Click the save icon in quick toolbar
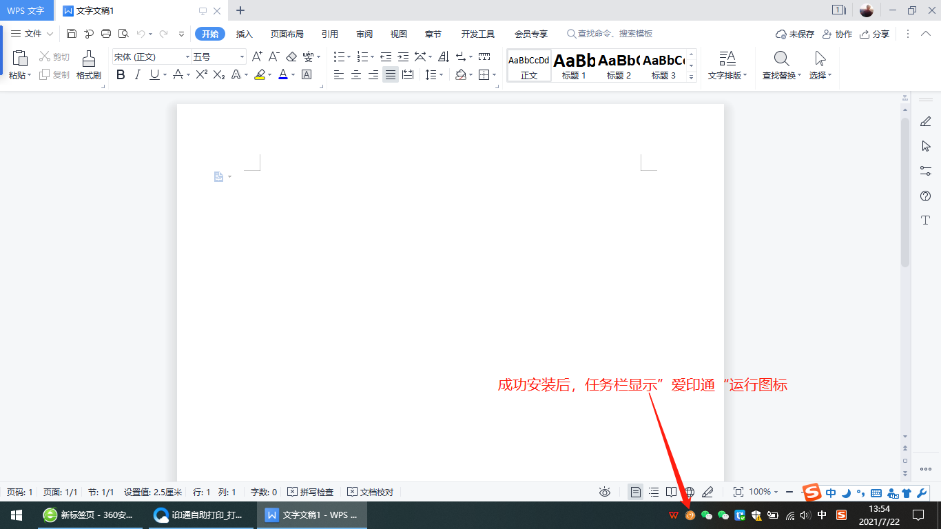Viewport: 941px width, 529px height. pyautogui.click(x=72, y=33)
